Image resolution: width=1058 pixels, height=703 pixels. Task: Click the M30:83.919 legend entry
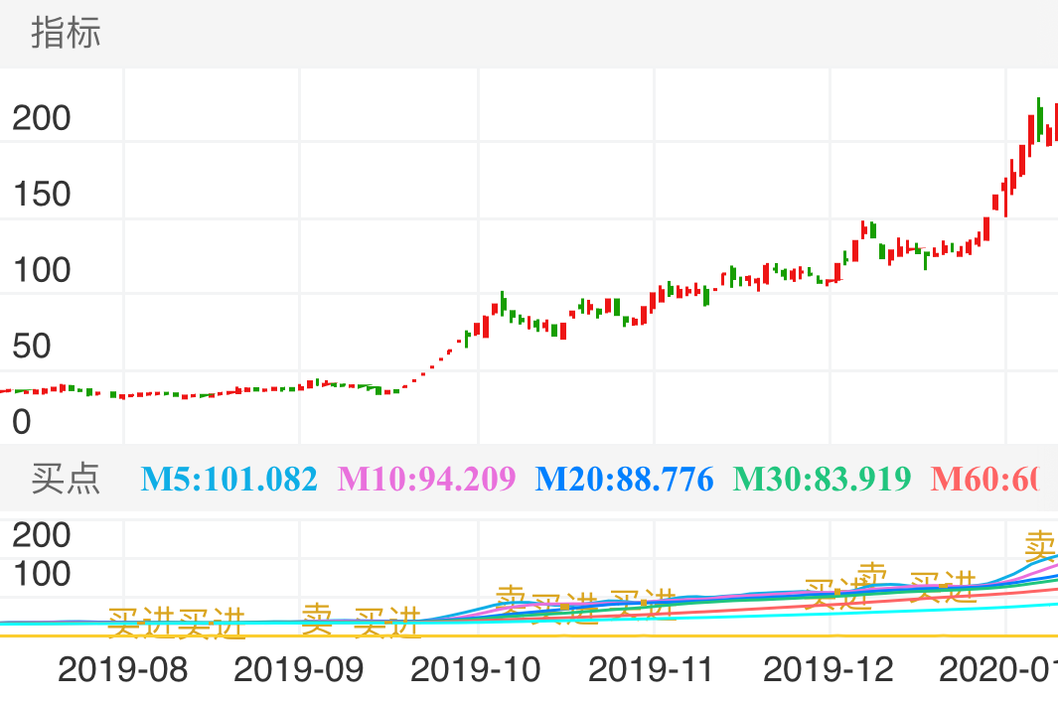point(822,480)
